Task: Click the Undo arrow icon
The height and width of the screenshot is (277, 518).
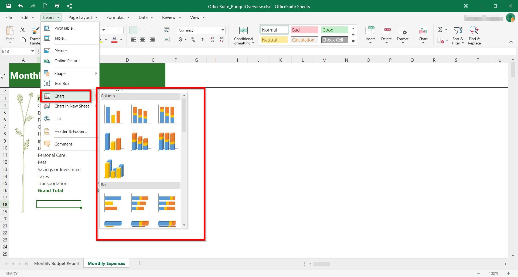Action: point(21,6)
